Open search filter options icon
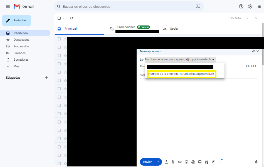 point(198,6)
